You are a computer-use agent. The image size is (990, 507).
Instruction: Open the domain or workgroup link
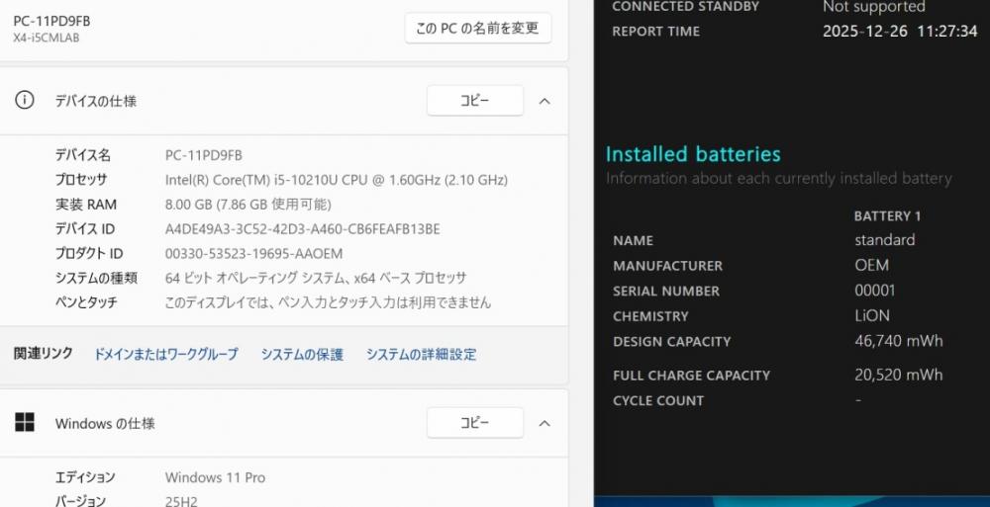tap(166, 355)
